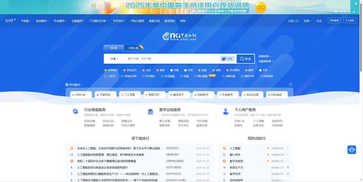
Task: Check the 年鉴 checkbox
Action: click(x=171, y=70)
